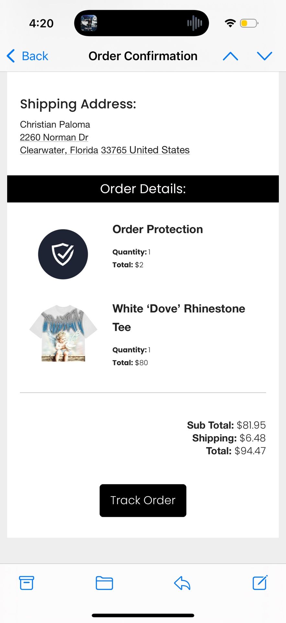This screenshot has width=286, height=623.
Task: Tap the Clearwater, Florida address link
Action: (x=59, y=150)
